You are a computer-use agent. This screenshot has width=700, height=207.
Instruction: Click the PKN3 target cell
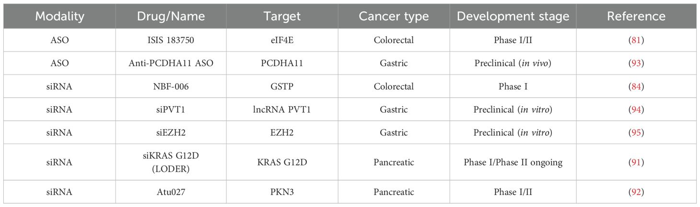click(282, 192)
